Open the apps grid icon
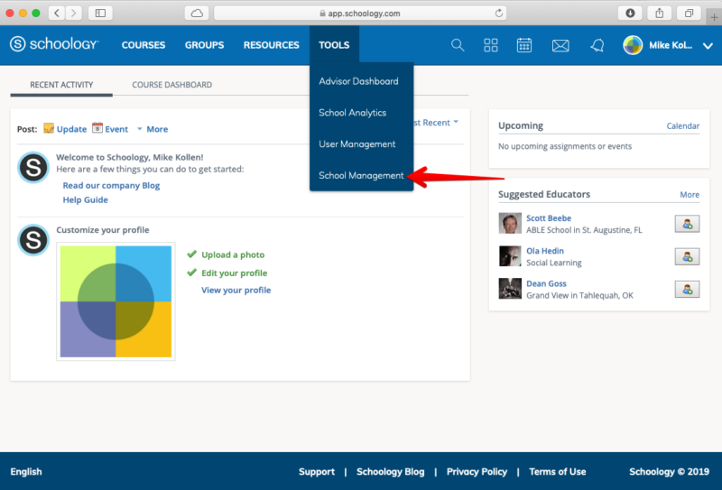Viewport: 722px width, 490px height. (x=491, y=45)
